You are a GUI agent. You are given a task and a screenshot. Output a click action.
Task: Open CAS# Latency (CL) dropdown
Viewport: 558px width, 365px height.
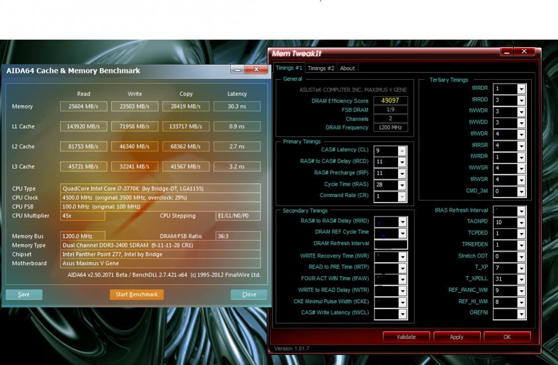(402, 151)
